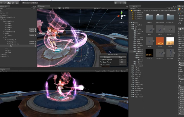Select the animators folder in Project tree
The height and width of the screenshot is (117, 184).
tap(137, 25)
